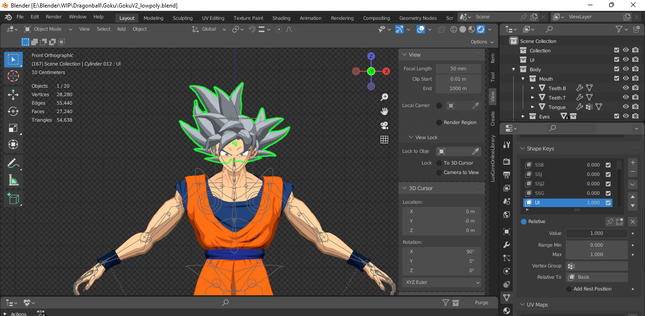The height and width of the screenshot is (316, 645).
Task: Enable Lock Camera to View
Action: 439,173
